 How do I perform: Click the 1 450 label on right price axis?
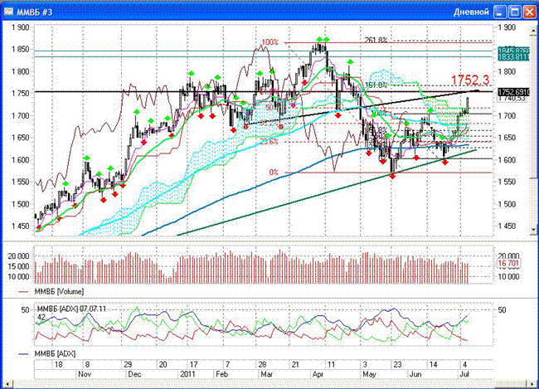507,226
